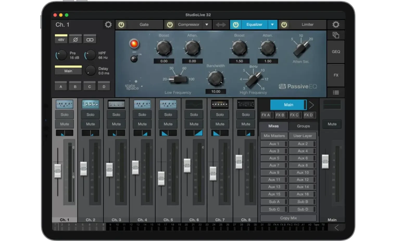
Task: Click the Main fader handle
Action: coord(325,161)
